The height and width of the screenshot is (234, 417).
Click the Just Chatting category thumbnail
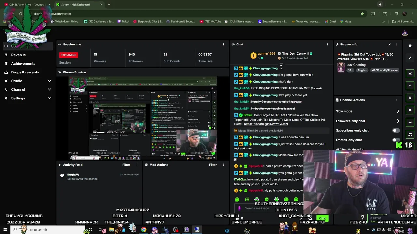click(341, 67)
